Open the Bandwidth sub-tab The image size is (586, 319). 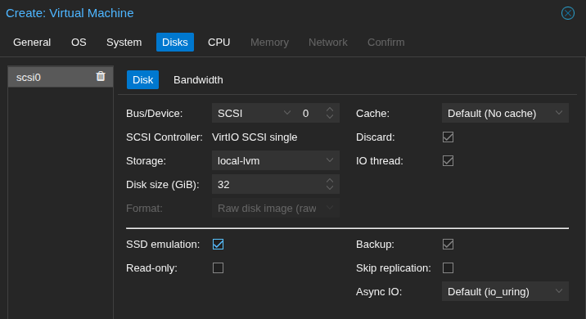click(x=198, y=80)
